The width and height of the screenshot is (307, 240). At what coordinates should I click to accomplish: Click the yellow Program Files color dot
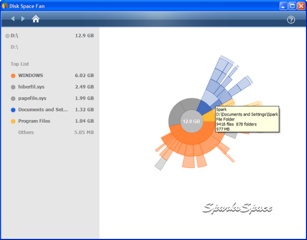13,122
